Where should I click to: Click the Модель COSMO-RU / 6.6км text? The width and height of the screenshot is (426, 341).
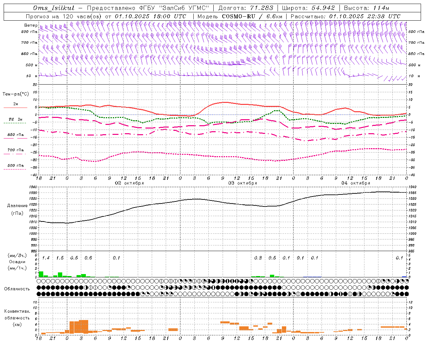pyautogui.click(x=240, y=16)
